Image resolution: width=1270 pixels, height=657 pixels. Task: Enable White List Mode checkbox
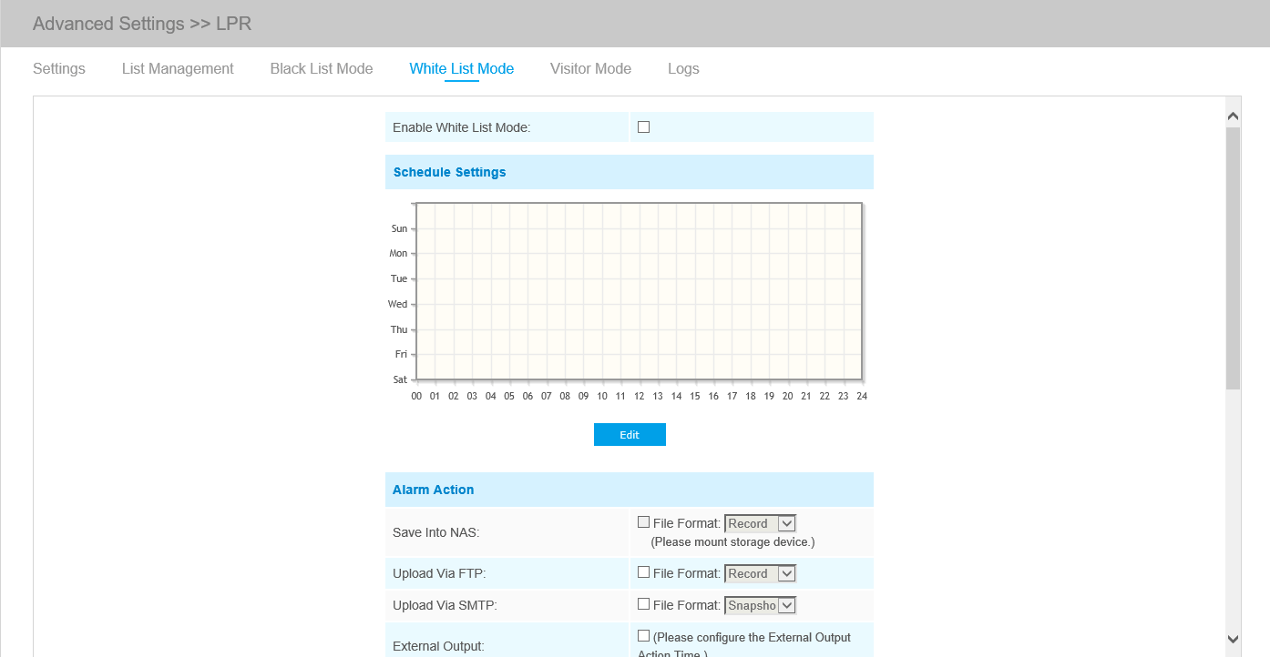[643, 127]
